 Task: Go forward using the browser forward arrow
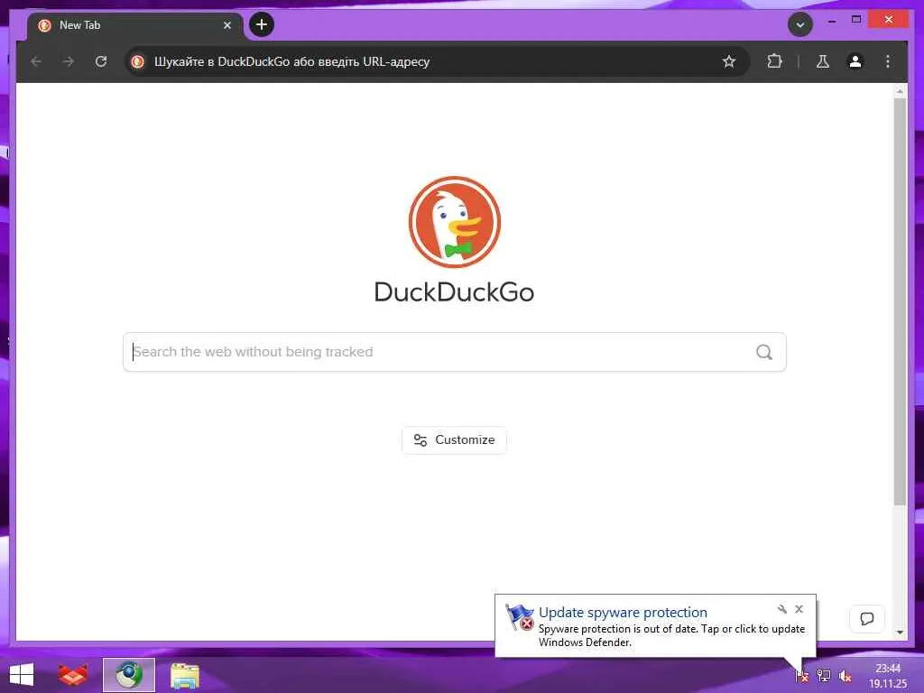click(x=69, y=61)
